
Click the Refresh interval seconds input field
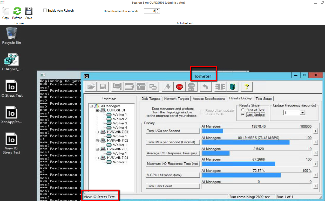tap(150, 11)
